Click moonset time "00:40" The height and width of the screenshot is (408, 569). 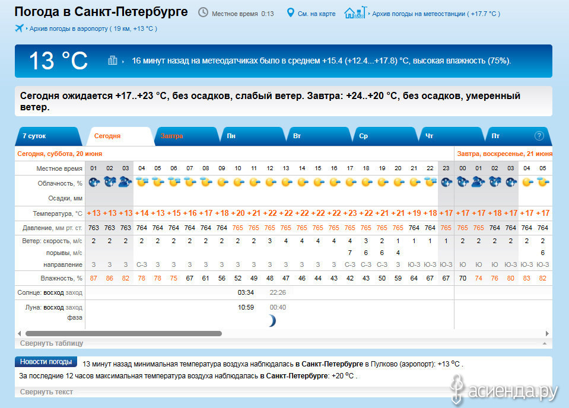pyautogui.click(x=278, y=307)
